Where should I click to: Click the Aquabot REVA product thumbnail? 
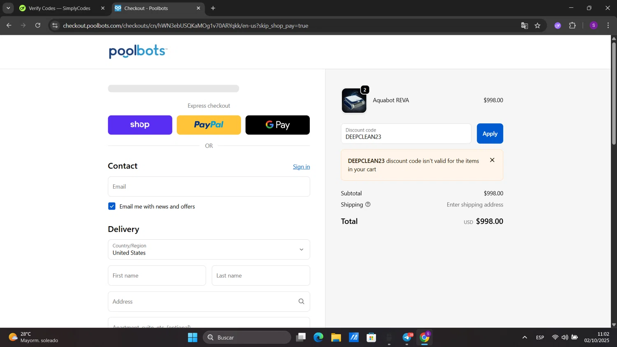[354, 101]
